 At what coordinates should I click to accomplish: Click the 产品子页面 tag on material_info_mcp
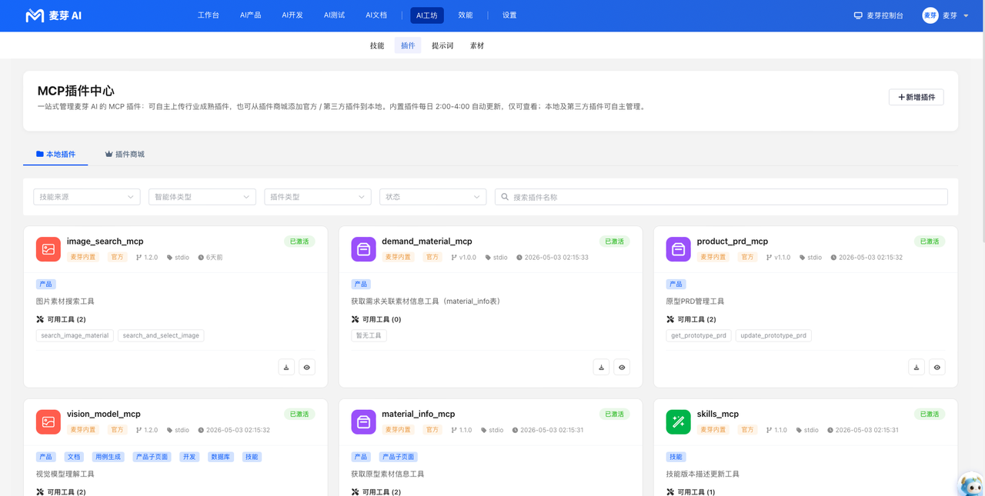tap(399, 457)
